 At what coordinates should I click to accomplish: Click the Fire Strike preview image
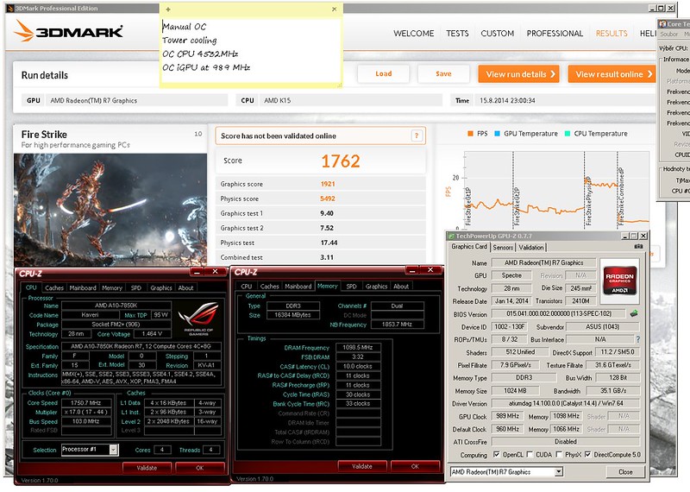tap(110, 210)
